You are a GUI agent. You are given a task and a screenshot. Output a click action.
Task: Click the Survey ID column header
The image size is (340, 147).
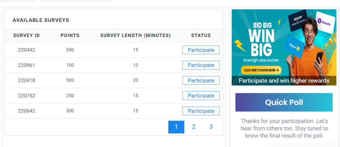(x=26, y=35)
